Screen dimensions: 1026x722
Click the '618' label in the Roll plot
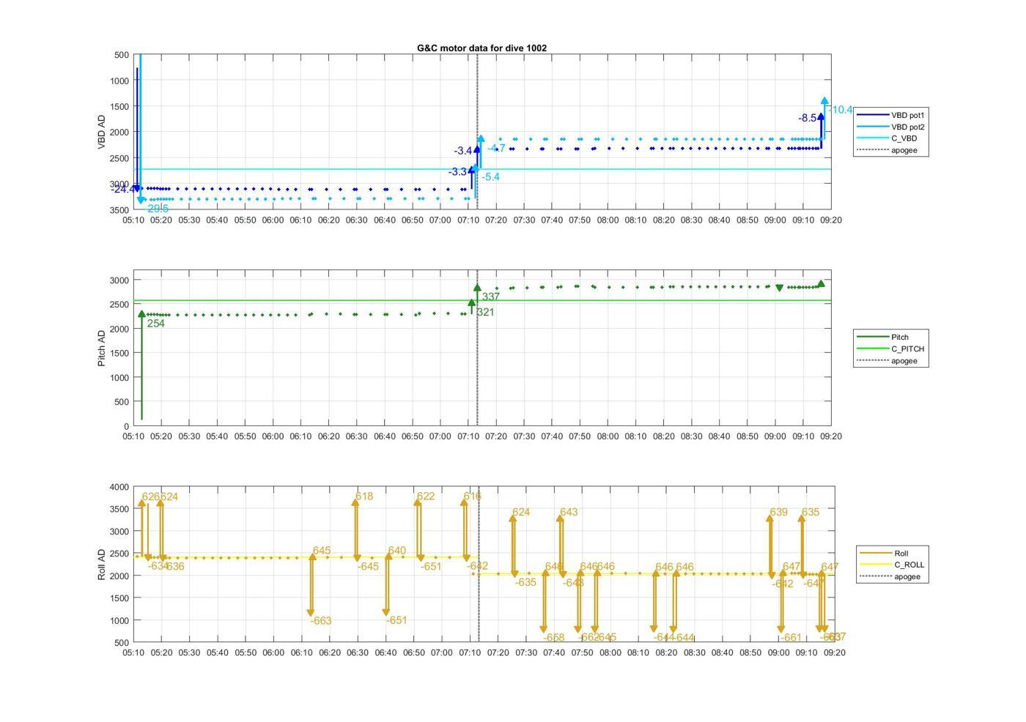click(x=364, y=496)
